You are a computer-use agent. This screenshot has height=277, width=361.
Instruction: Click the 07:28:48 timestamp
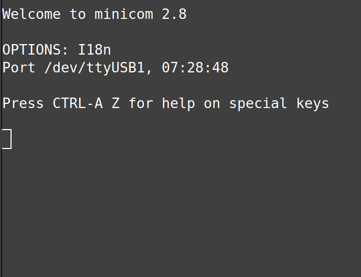click(x=195, y=68)
